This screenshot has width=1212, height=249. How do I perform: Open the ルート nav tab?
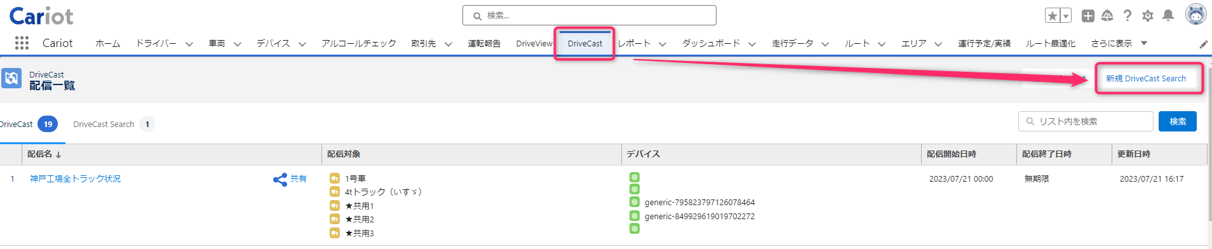(858, 43)
